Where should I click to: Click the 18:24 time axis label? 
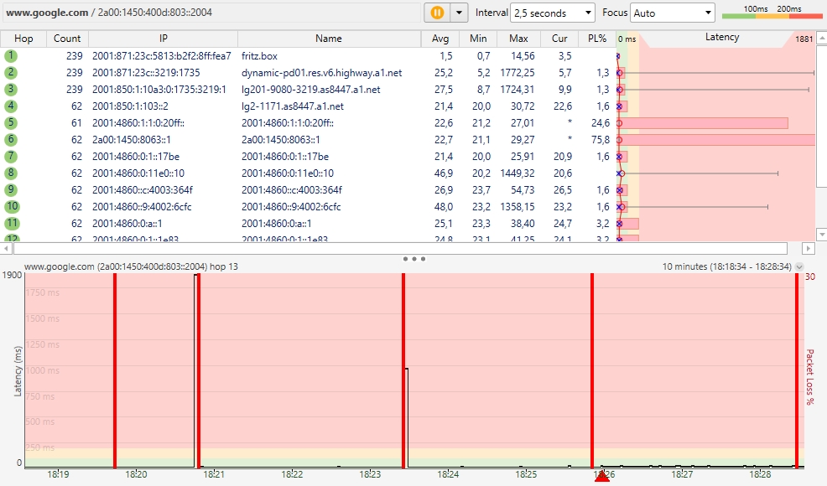[x=448, y=474]
